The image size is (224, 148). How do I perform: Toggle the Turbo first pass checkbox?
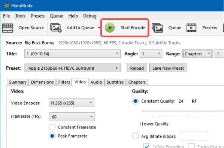[191, 146]
